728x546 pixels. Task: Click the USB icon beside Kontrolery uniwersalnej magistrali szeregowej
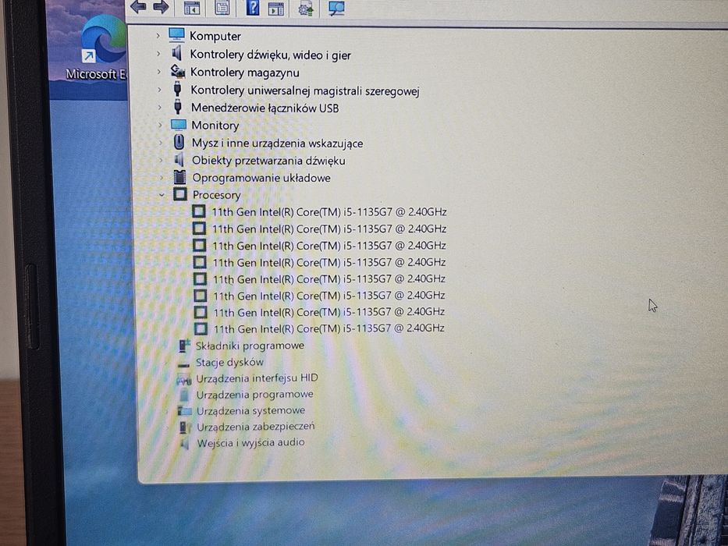(177, 89)
